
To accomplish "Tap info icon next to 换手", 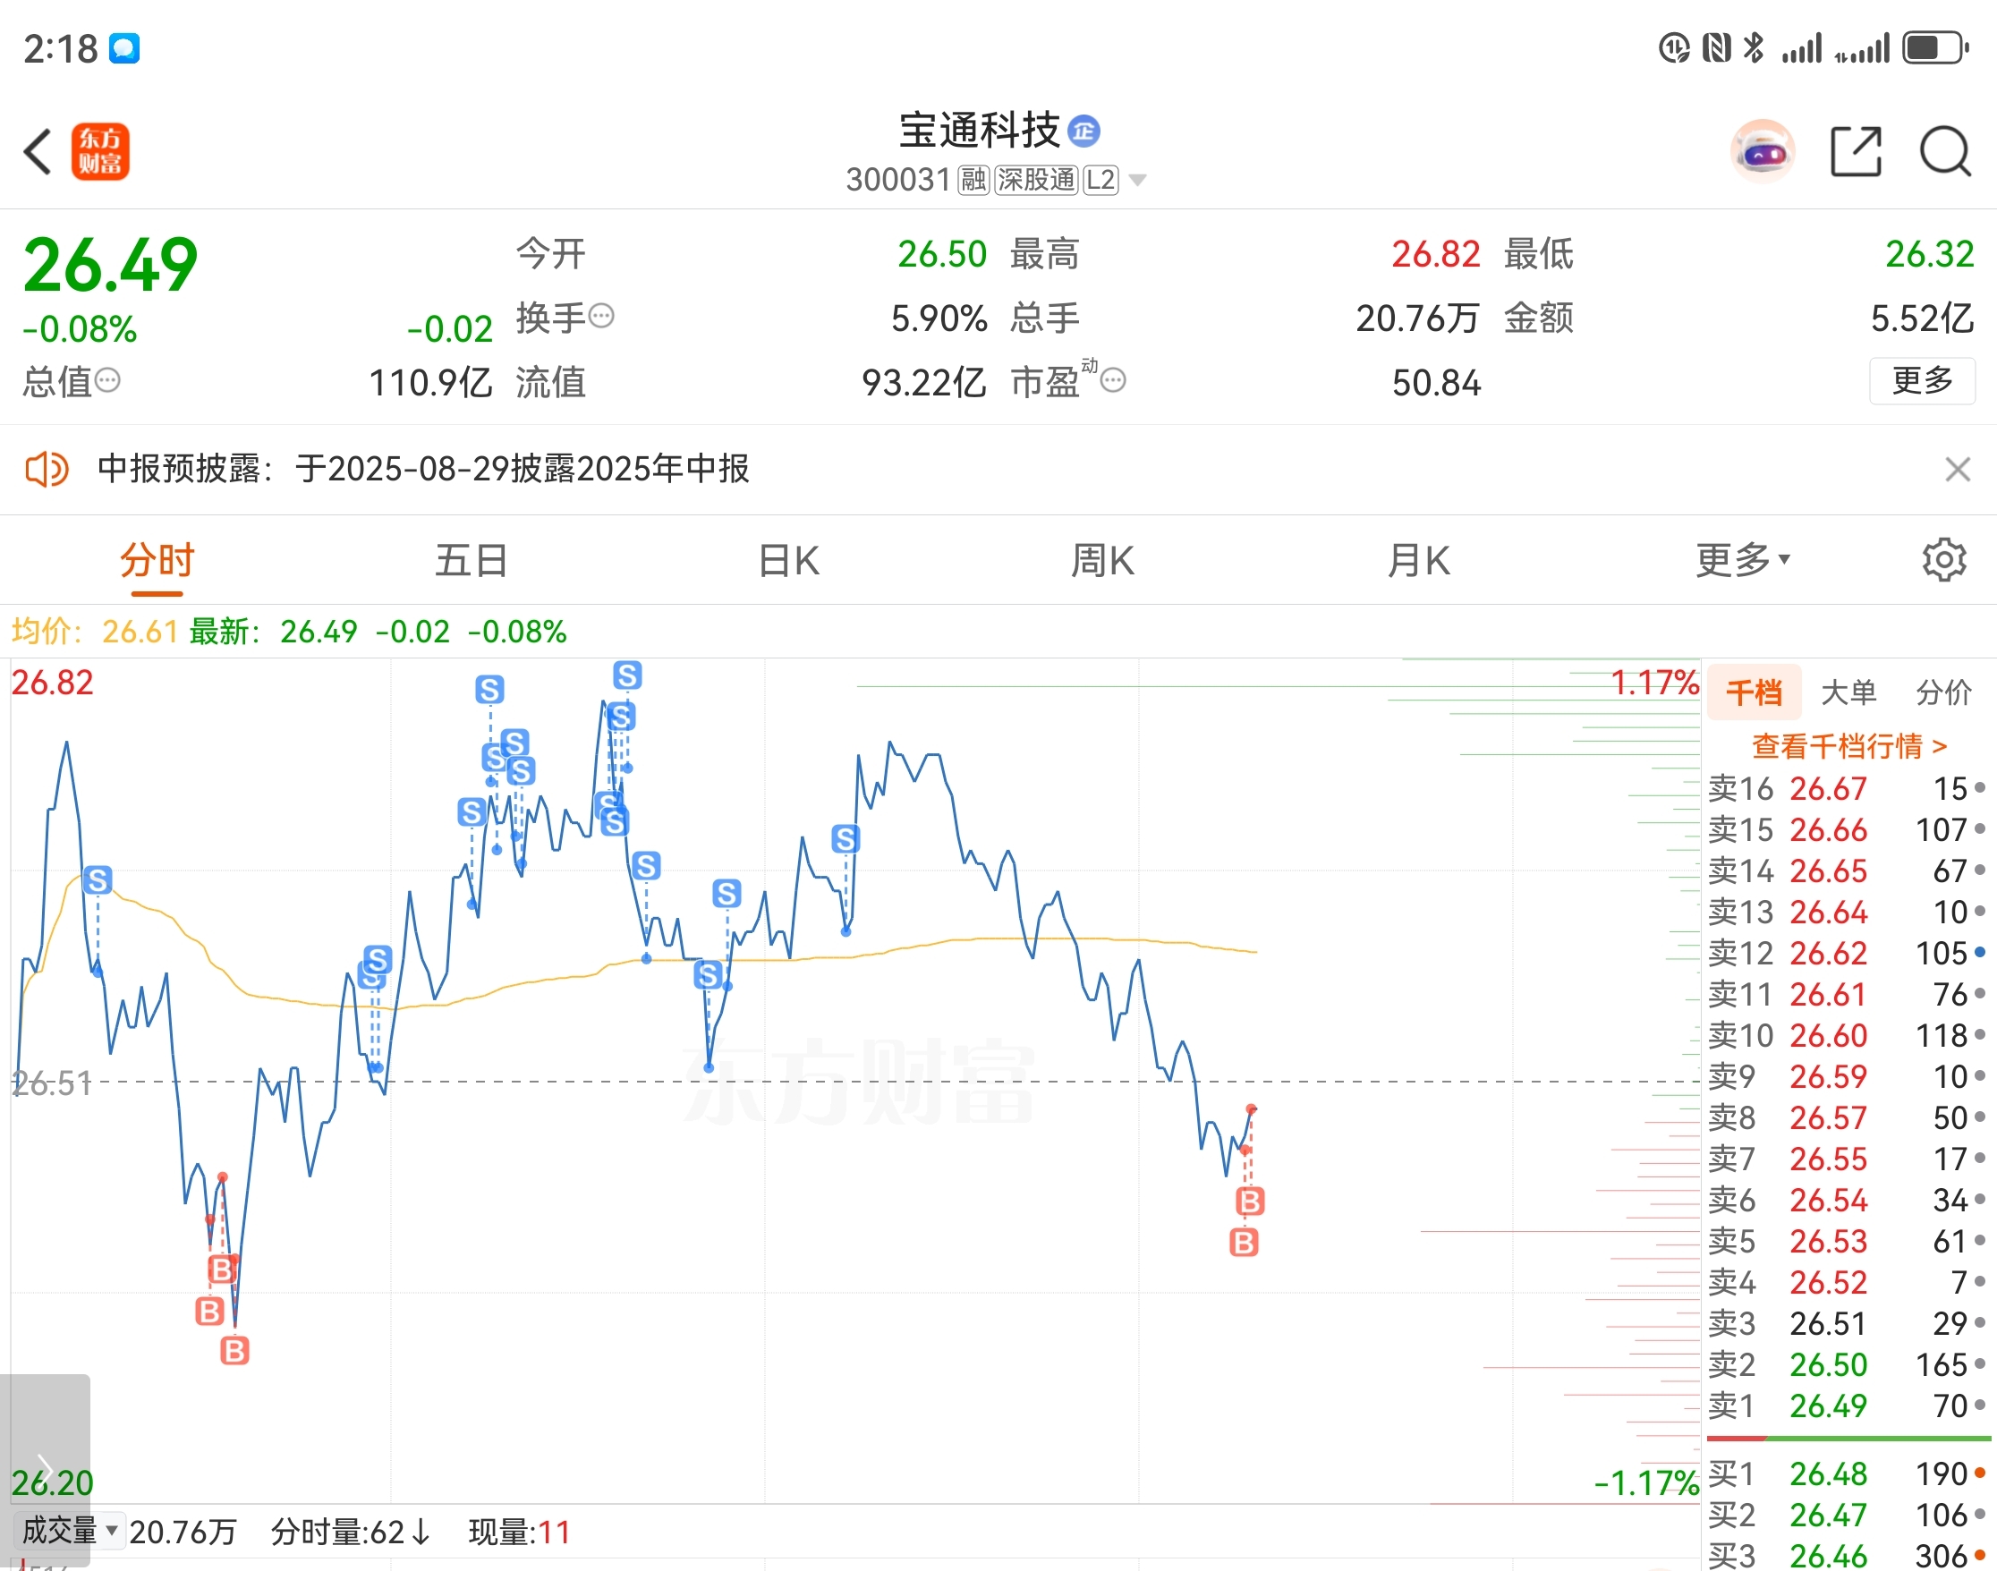I will [601, 317].
